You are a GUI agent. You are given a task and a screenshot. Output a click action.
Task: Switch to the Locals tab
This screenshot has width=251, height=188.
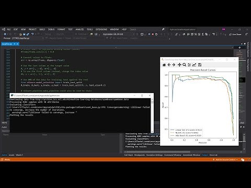pos(12,155)
